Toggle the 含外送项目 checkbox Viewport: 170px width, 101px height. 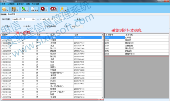[45, 27]
